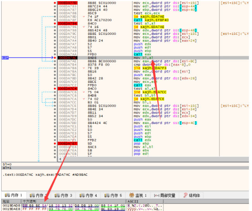Image resolution: width=252 pixels, height=211 pixels.
Task: Click bytes 8B86 BC000000
Action: click(102, 61)
